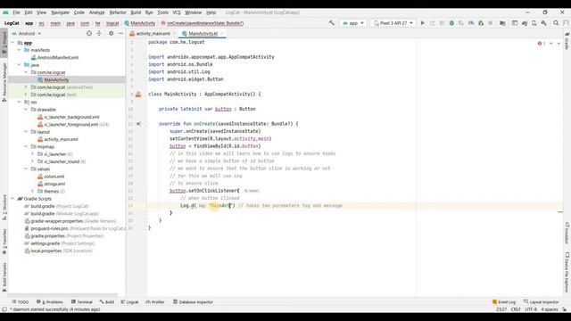This screenshot has height=321, width=571.
Task: Toggle the Favorites side tab
Action: point(4,242)
